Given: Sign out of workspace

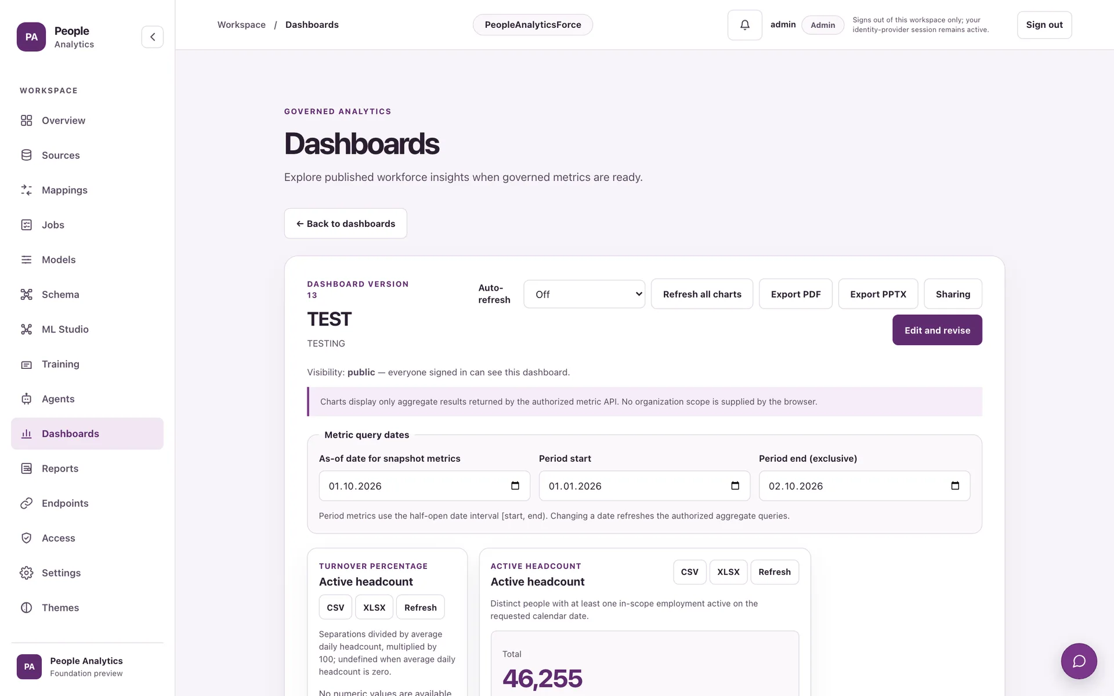Looking at the screenshot, I should pos(1044,25).
